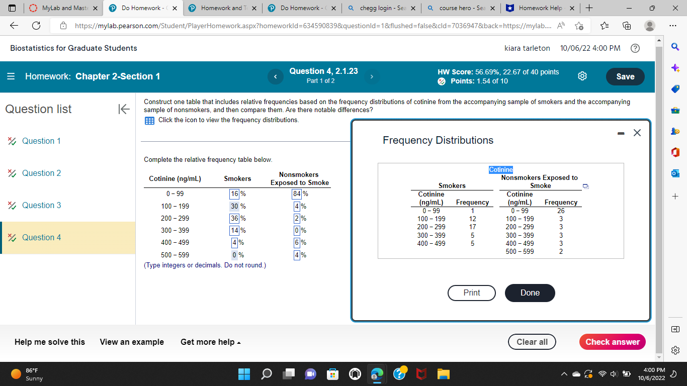Open browser Collections icon
Viewport: 687px width, 386px height.
coord(627,26)
